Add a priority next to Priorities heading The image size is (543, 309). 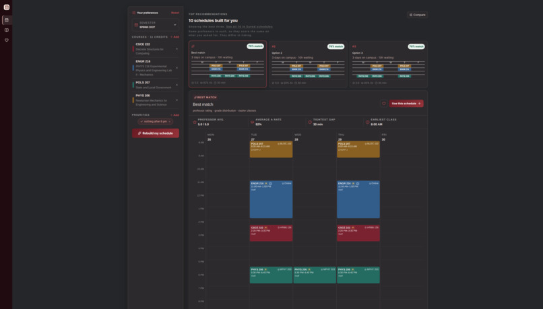click(175, 115)
